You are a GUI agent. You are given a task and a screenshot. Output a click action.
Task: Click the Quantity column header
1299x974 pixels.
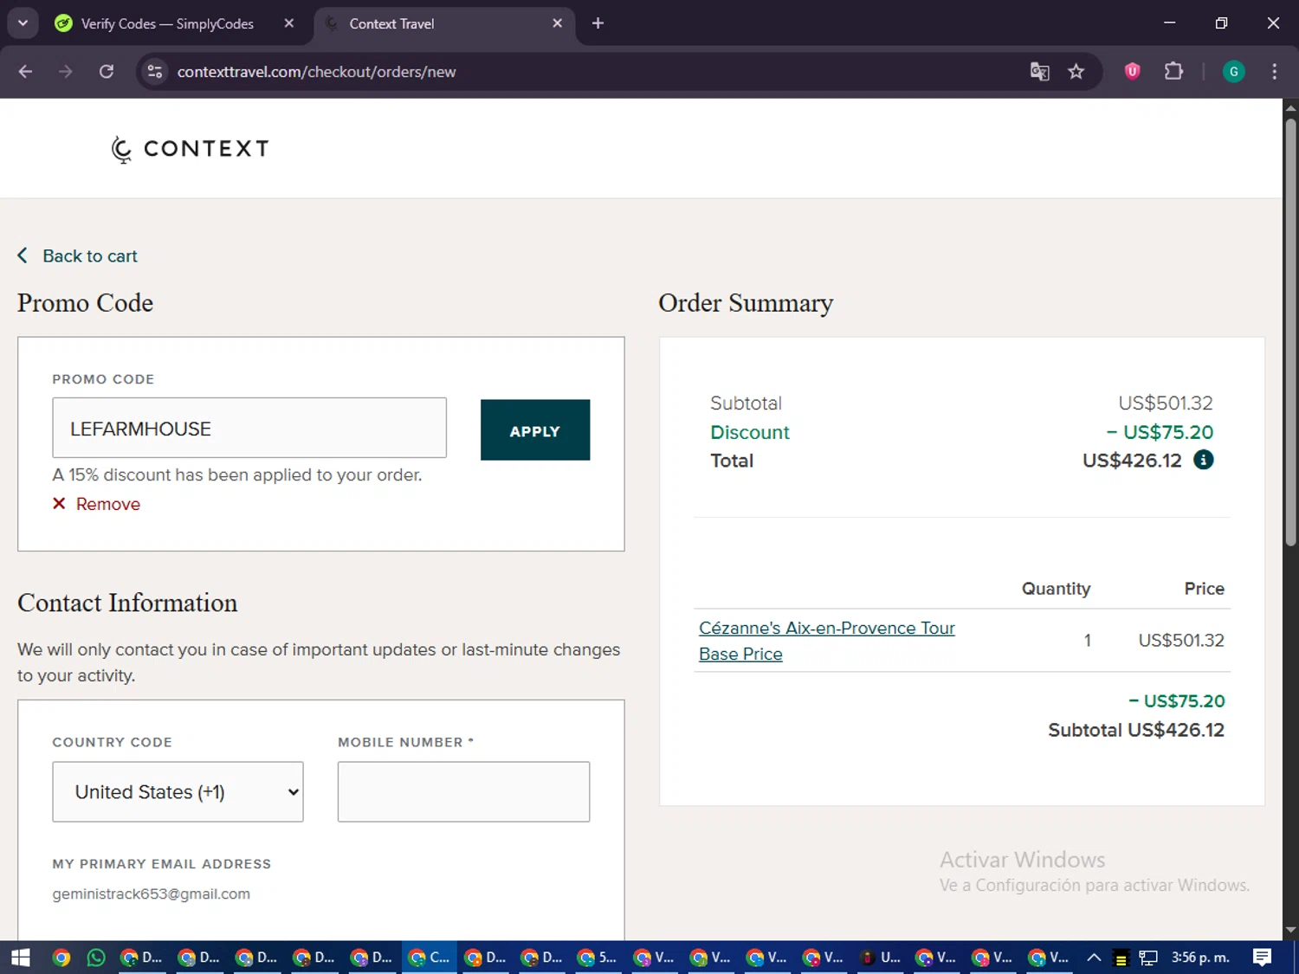1056,589
